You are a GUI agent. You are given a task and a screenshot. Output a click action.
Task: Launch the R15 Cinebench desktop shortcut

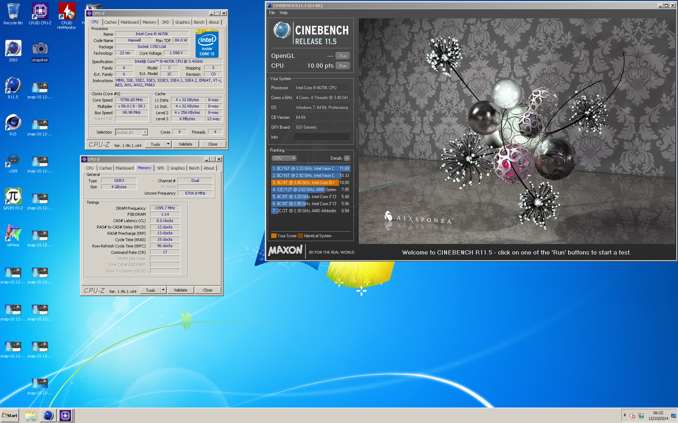tap(13, 125)
